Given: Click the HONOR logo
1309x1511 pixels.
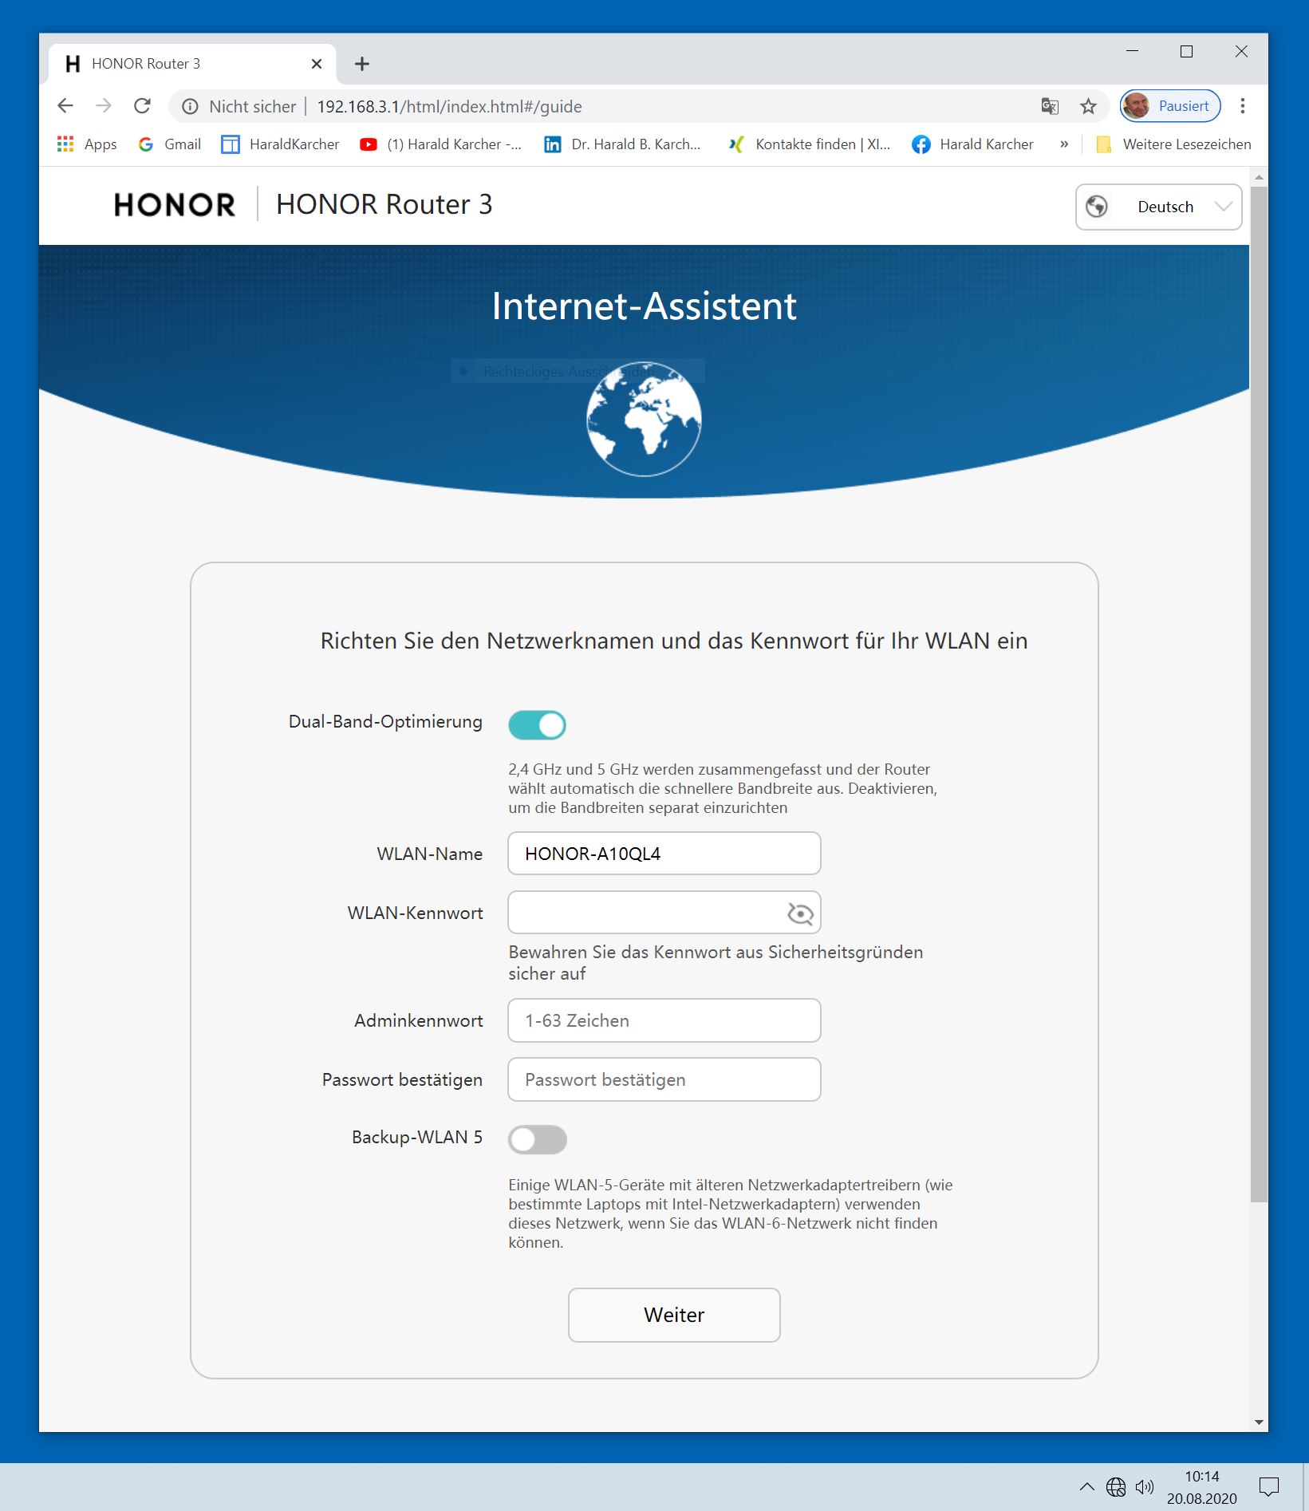Looking at the screenshot, I should [x=175, y=205].
